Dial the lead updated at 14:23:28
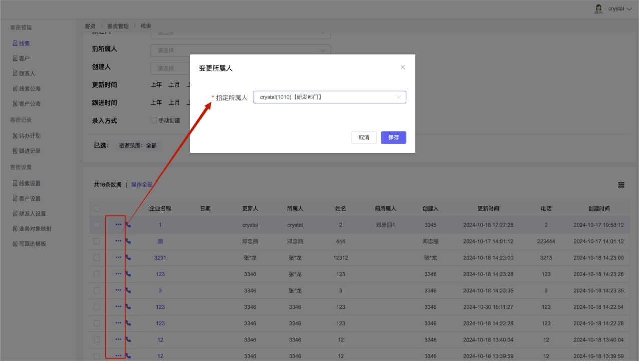The width and height of the screenshot is (639, 361). [128, 274]
